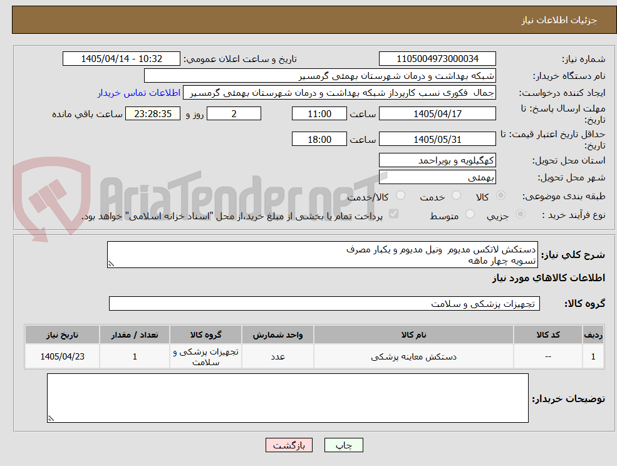Select the کالا/خدمت radio button
The image size is (617, 466).
(x=400, y=195)
